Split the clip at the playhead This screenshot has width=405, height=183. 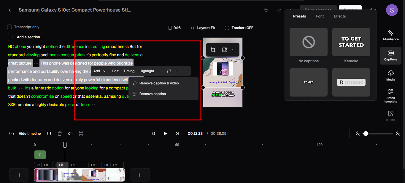click(x=49, y=134)
